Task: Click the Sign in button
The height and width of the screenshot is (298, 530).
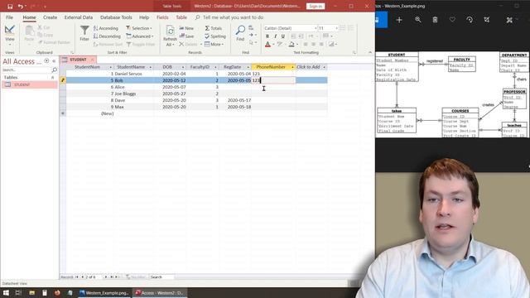Action: point(316,6)
